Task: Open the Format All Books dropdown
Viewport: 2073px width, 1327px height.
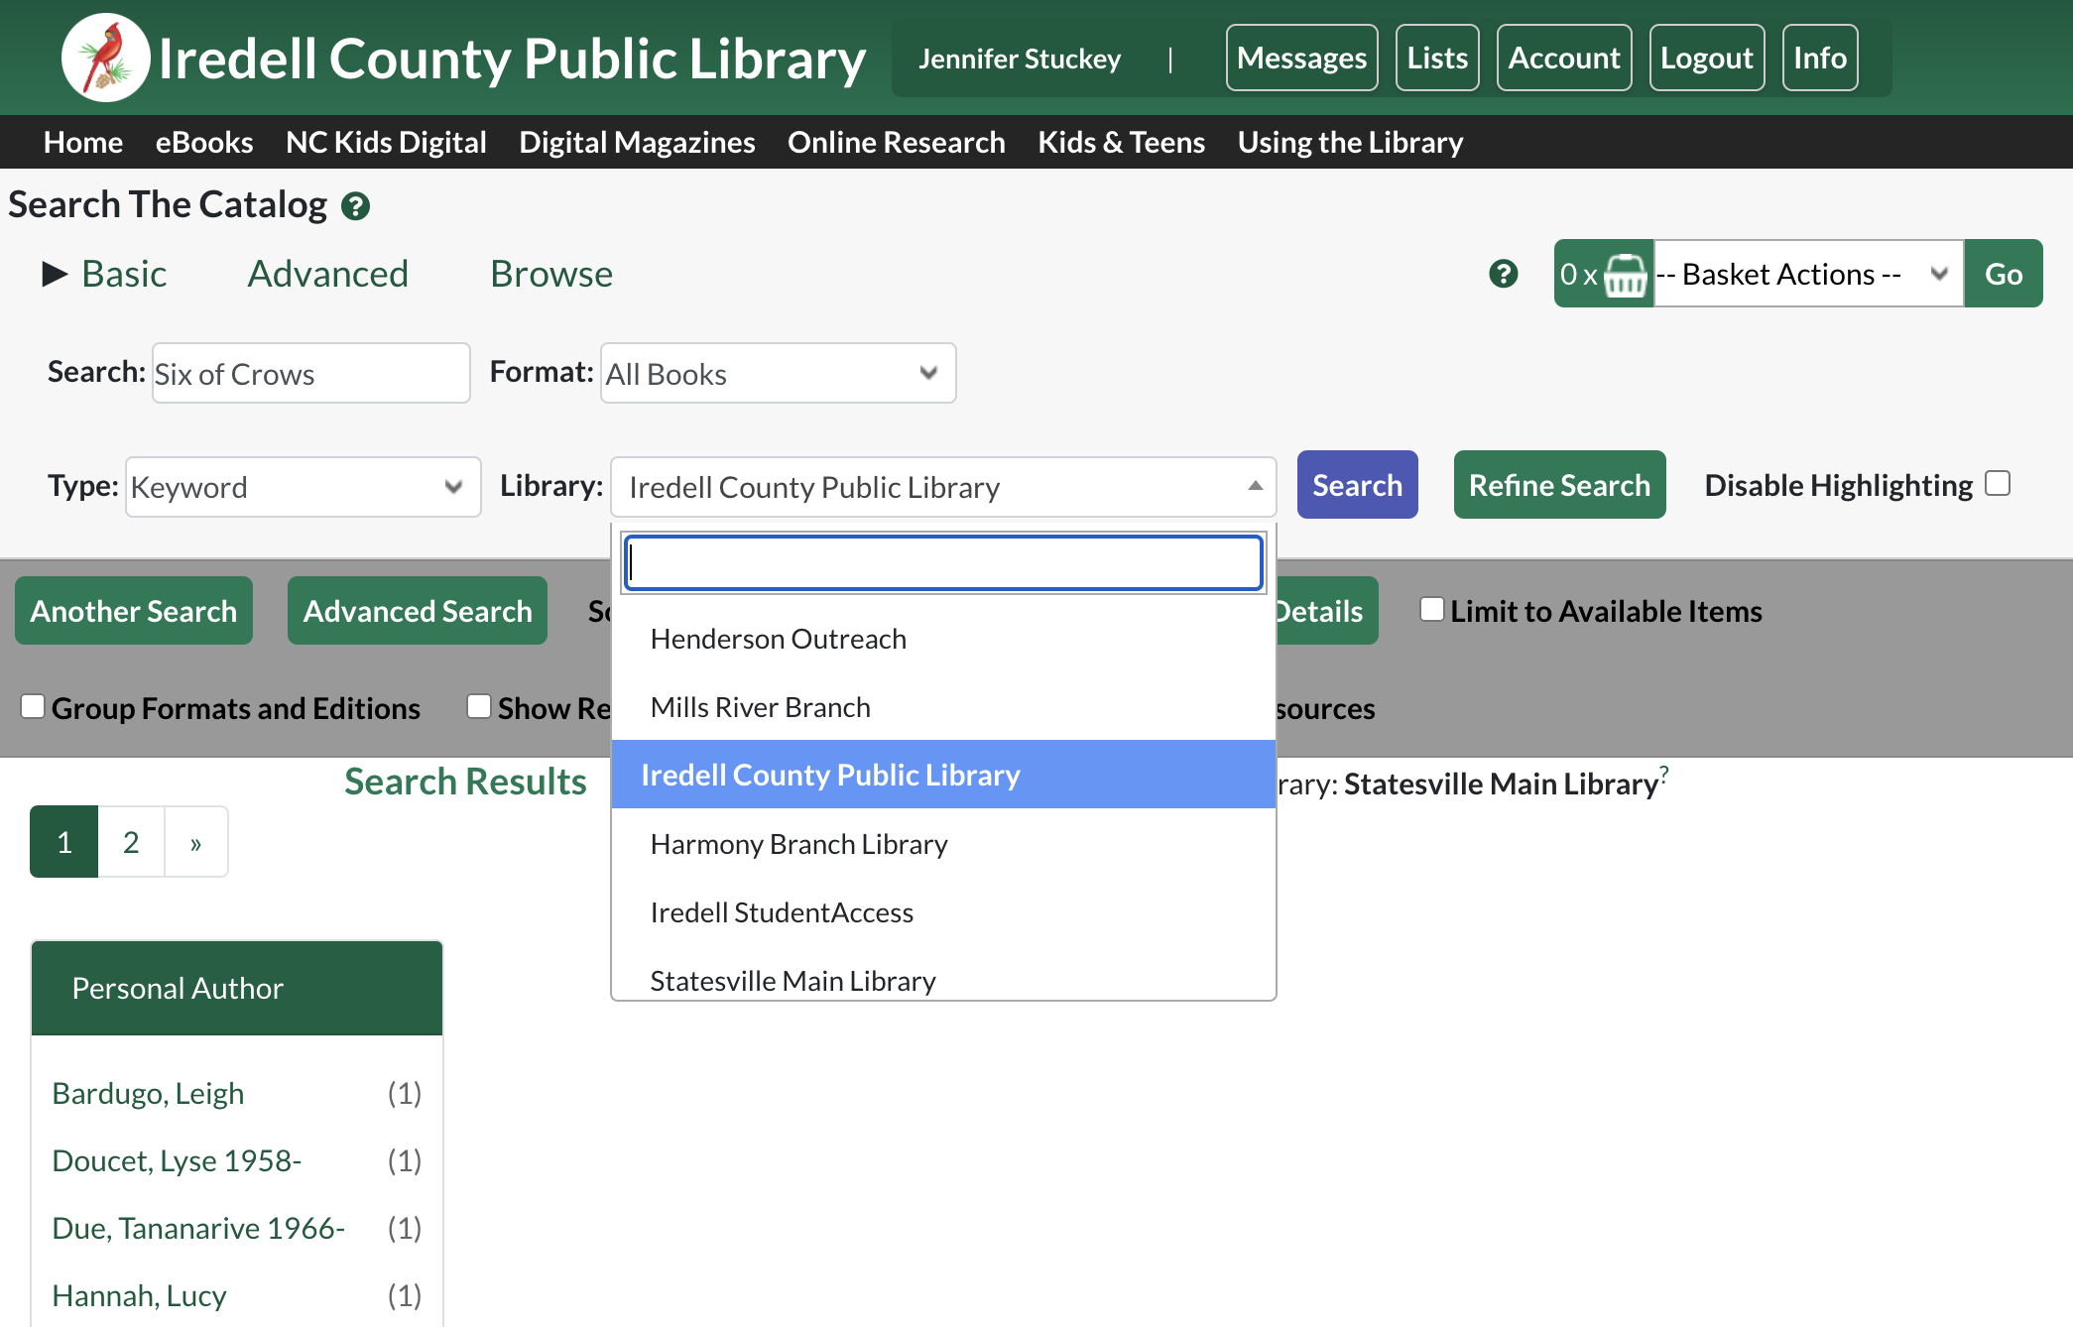Action: pos(778,373)
